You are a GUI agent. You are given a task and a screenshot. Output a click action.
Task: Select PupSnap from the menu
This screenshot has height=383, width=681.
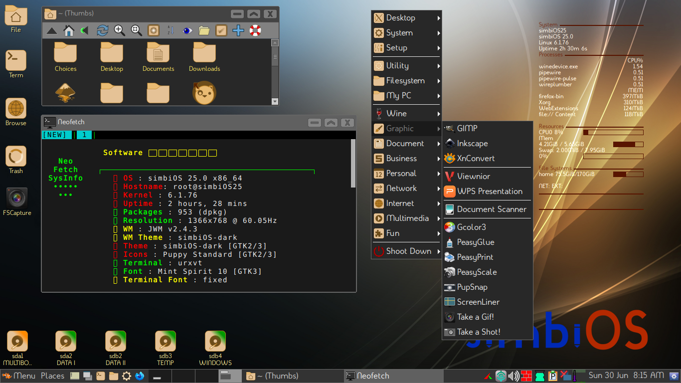pos(488,287)
